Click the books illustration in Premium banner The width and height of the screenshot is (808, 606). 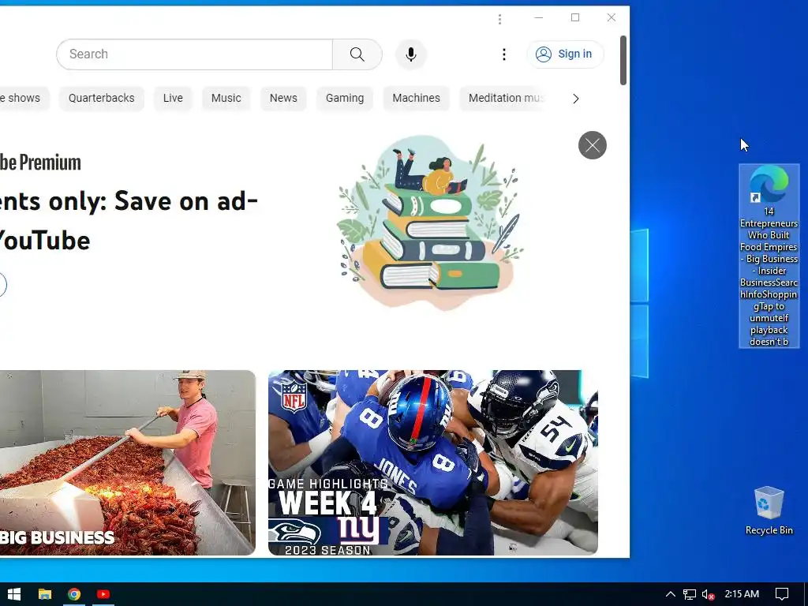431,223
